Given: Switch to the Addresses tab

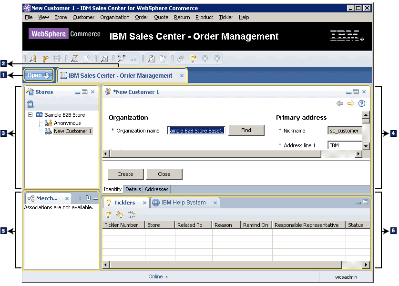Looking at the screenshot, I should click(x=156, y=189).
